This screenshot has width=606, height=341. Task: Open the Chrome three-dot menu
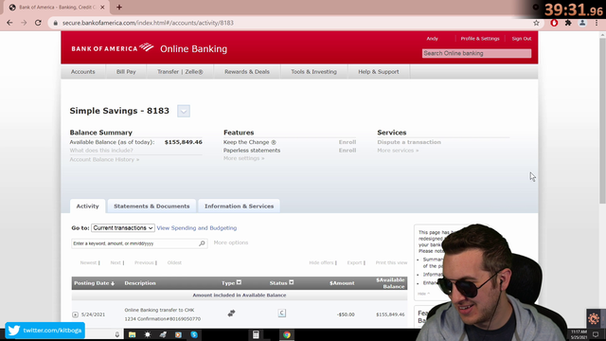(597, 23)
